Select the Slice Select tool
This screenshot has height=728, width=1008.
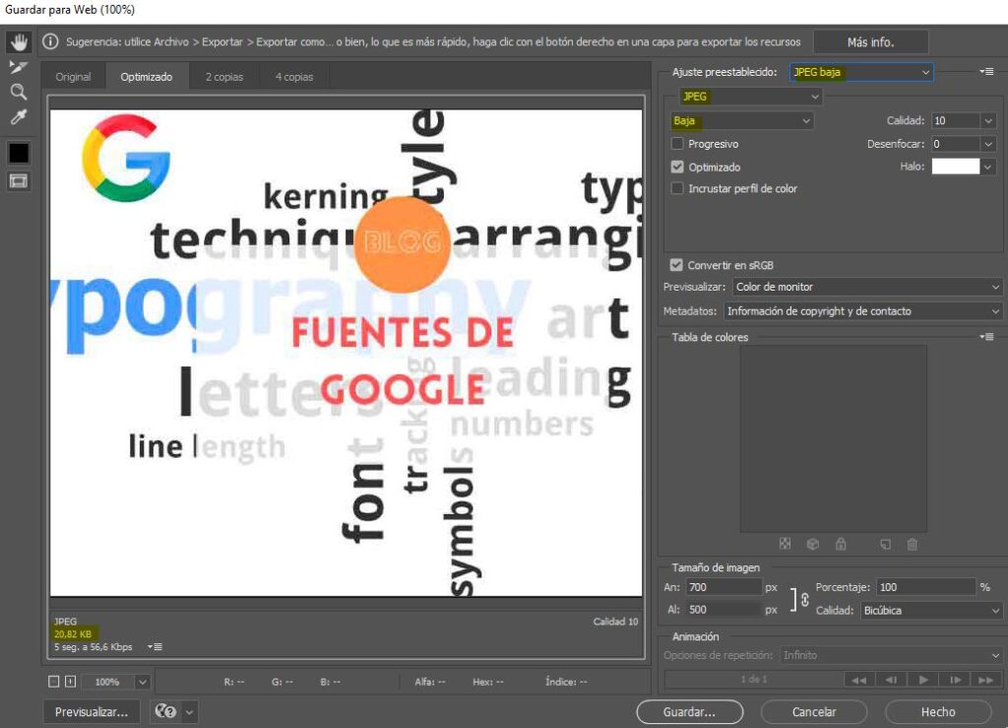point(19,67)
